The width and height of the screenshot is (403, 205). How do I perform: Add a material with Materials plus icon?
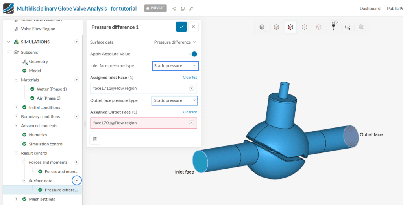click(x=77, y=80)
